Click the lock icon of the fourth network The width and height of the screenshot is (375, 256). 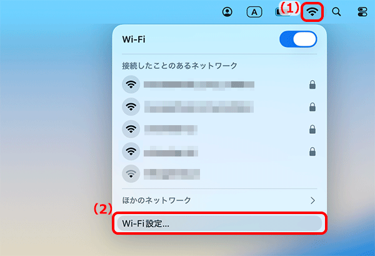tap(312, 151)
